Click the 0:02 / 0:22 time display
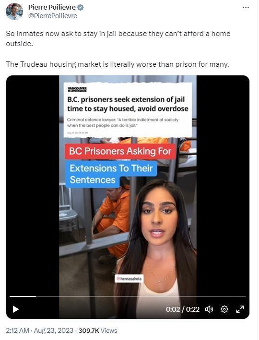Screen dimensions: 259x340 [183, 309]
